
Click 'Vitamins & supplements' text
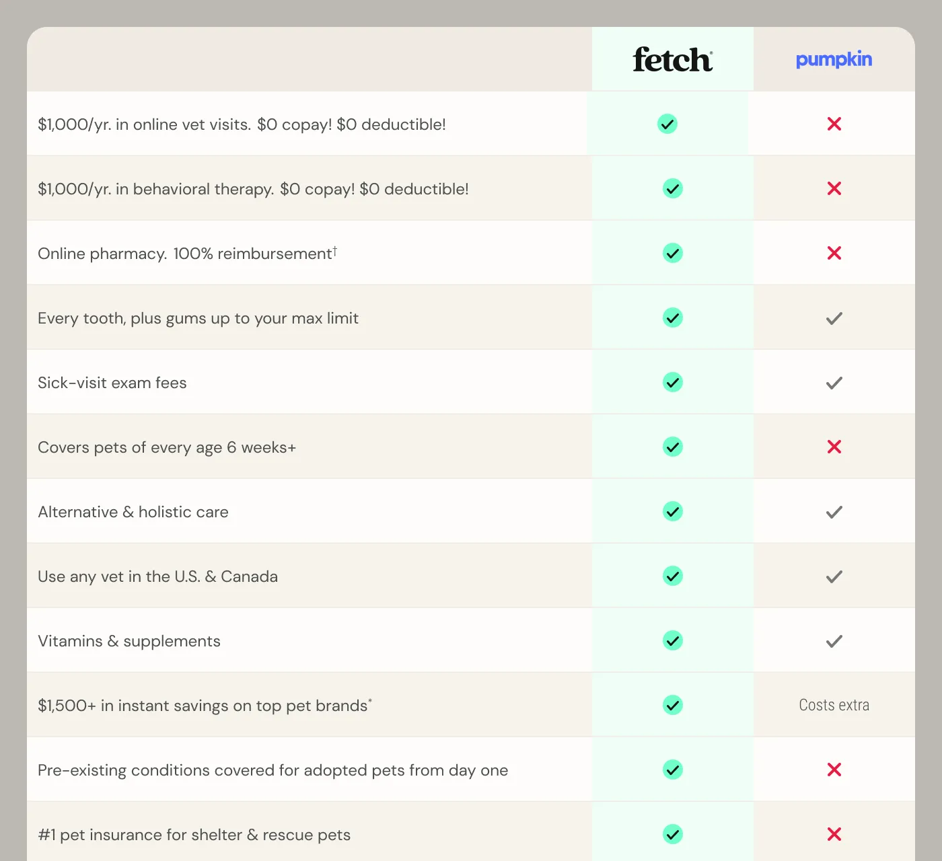point(129,641)
